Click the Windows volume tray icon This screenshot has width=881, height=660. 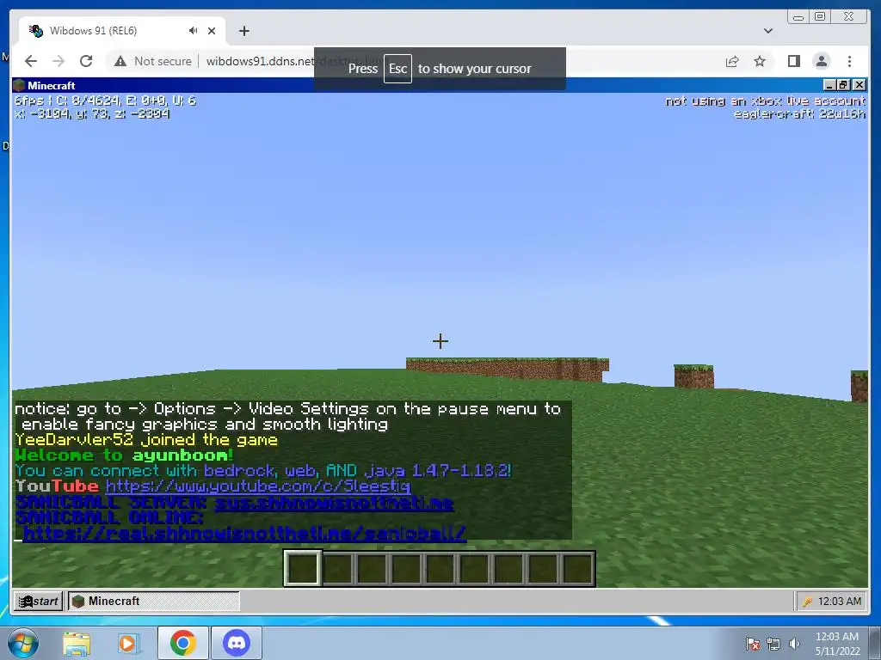(x=794, y=644)
